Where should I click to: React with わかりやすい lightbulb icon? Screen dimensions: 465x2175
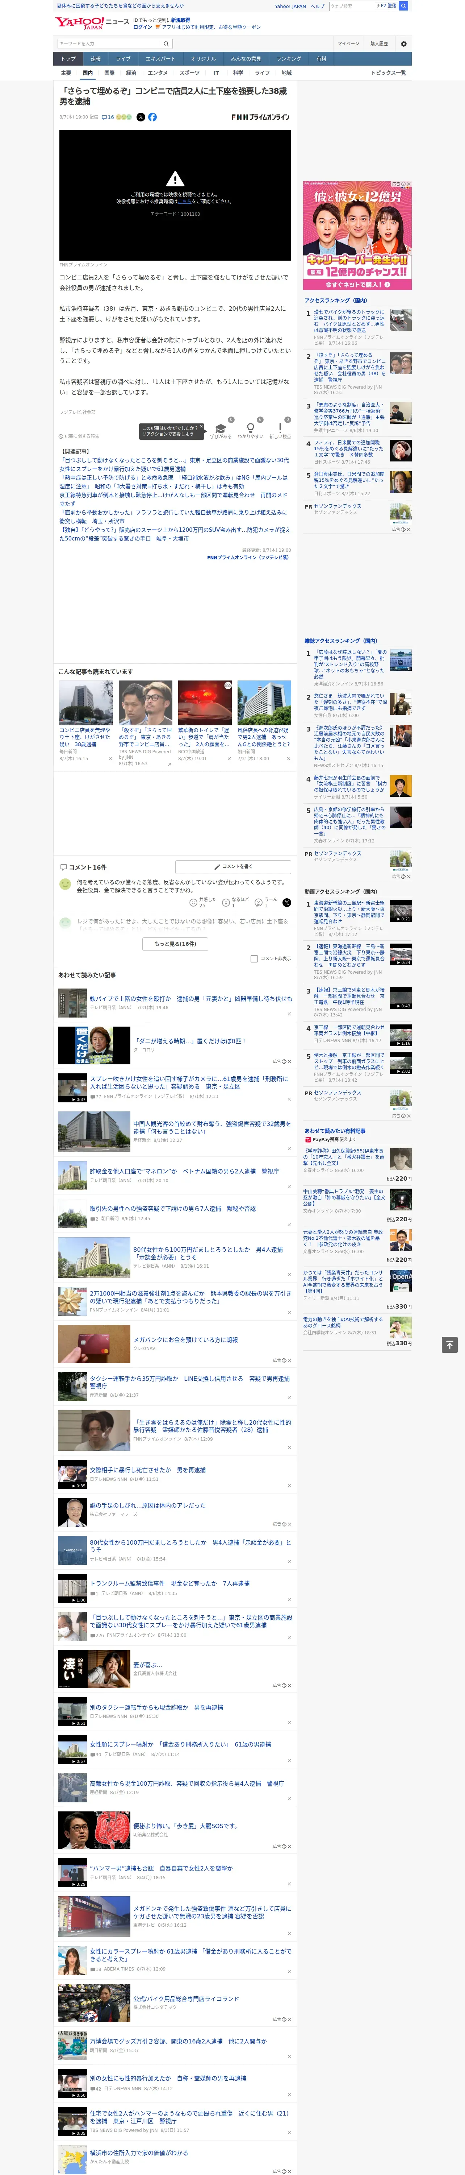251,428
